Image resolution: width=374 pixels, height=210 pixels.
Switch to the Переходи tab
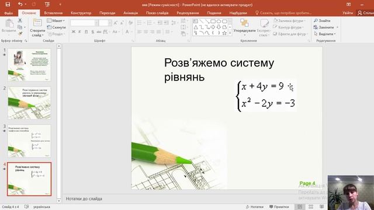click(108, 13)
